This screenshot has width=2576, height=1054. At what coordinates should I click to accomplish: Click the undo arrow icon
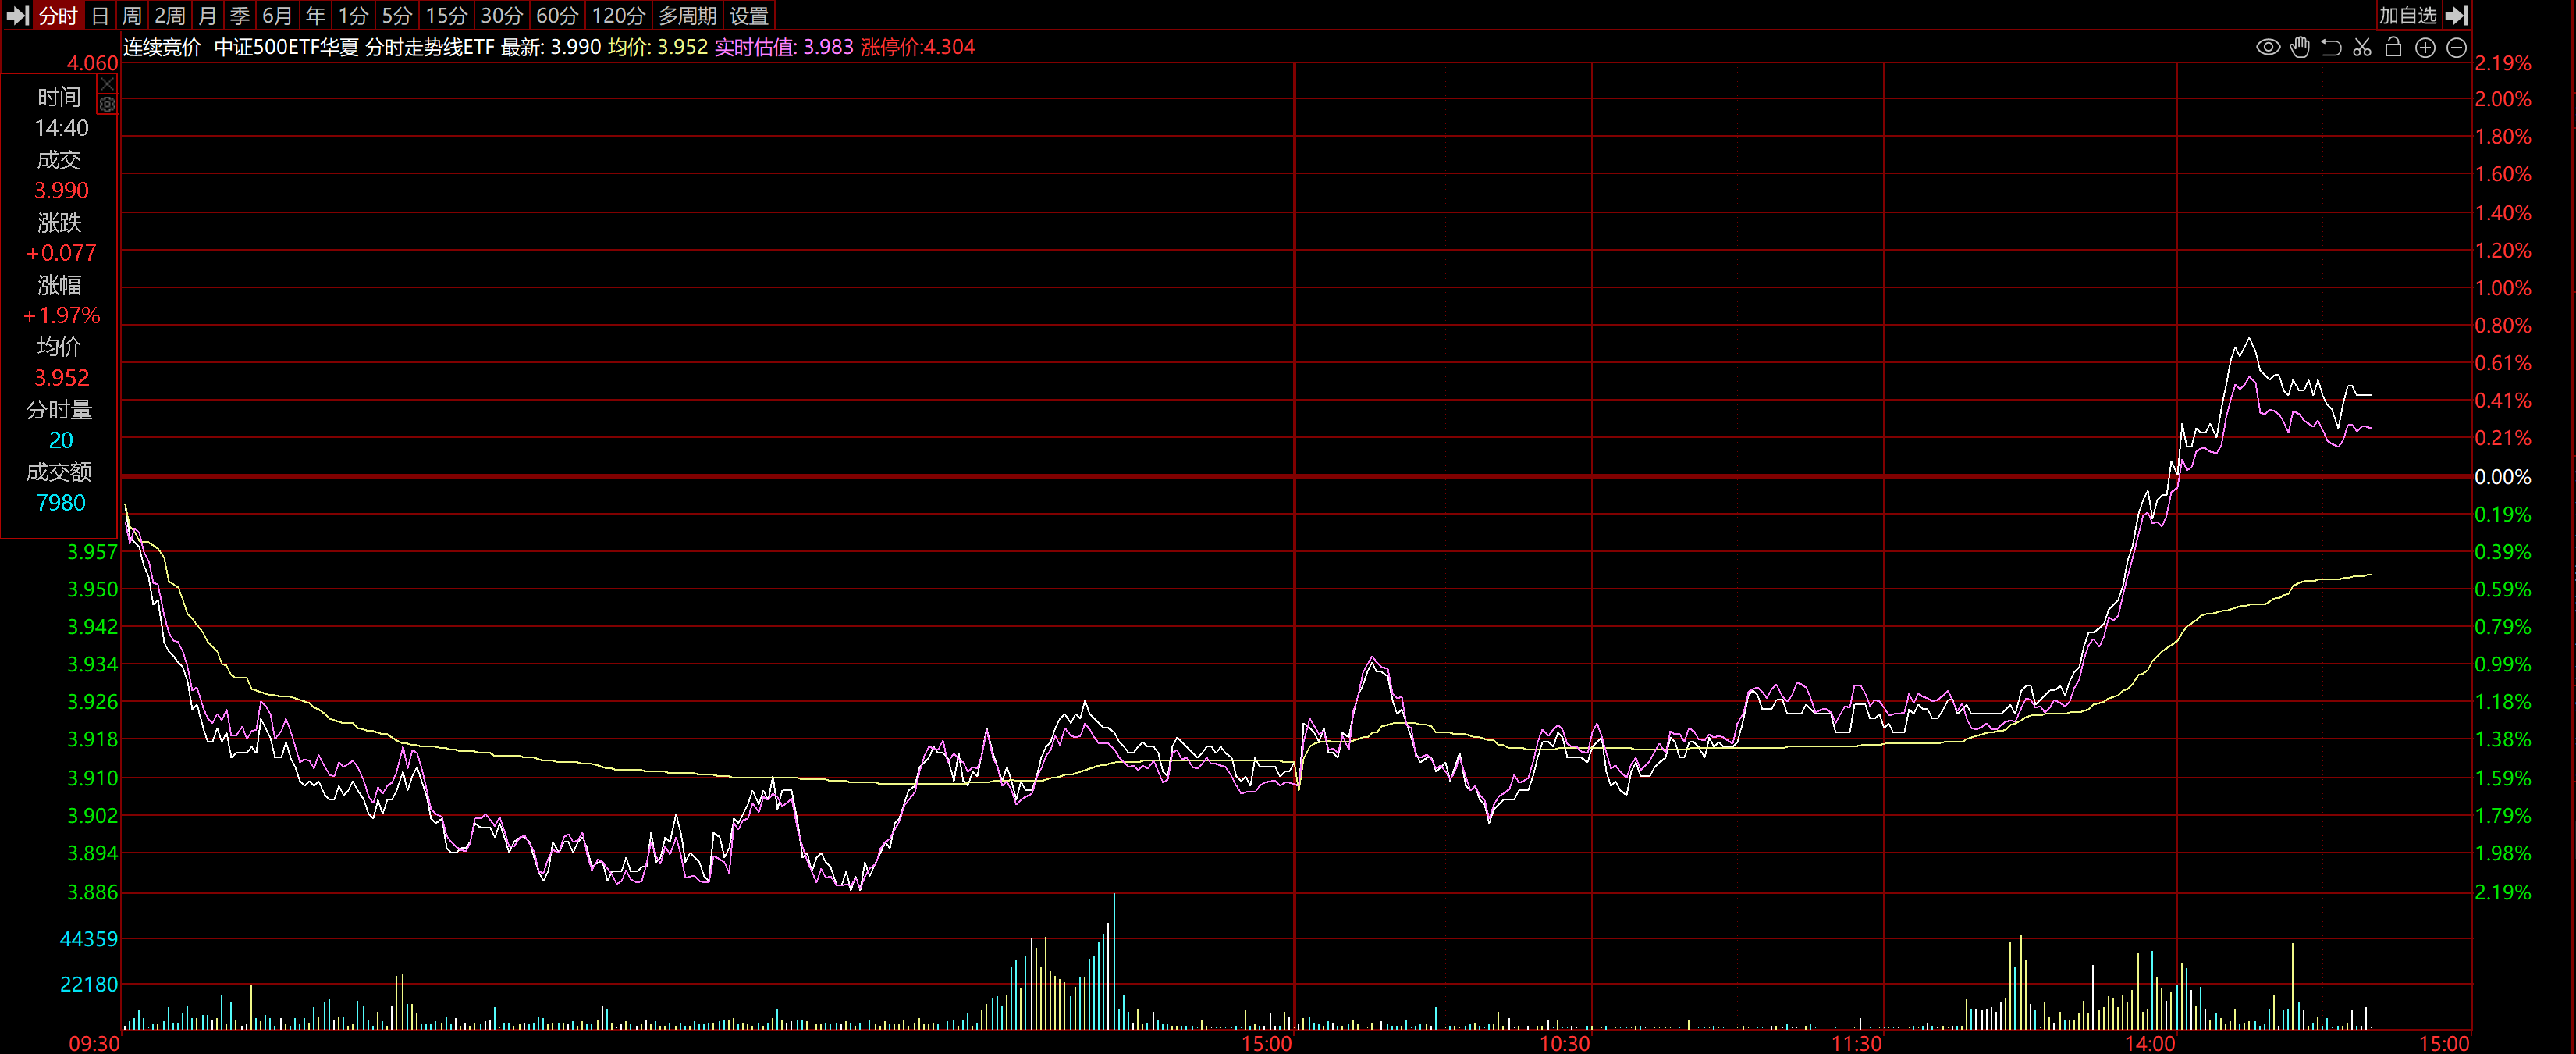tap(2330, 47)
